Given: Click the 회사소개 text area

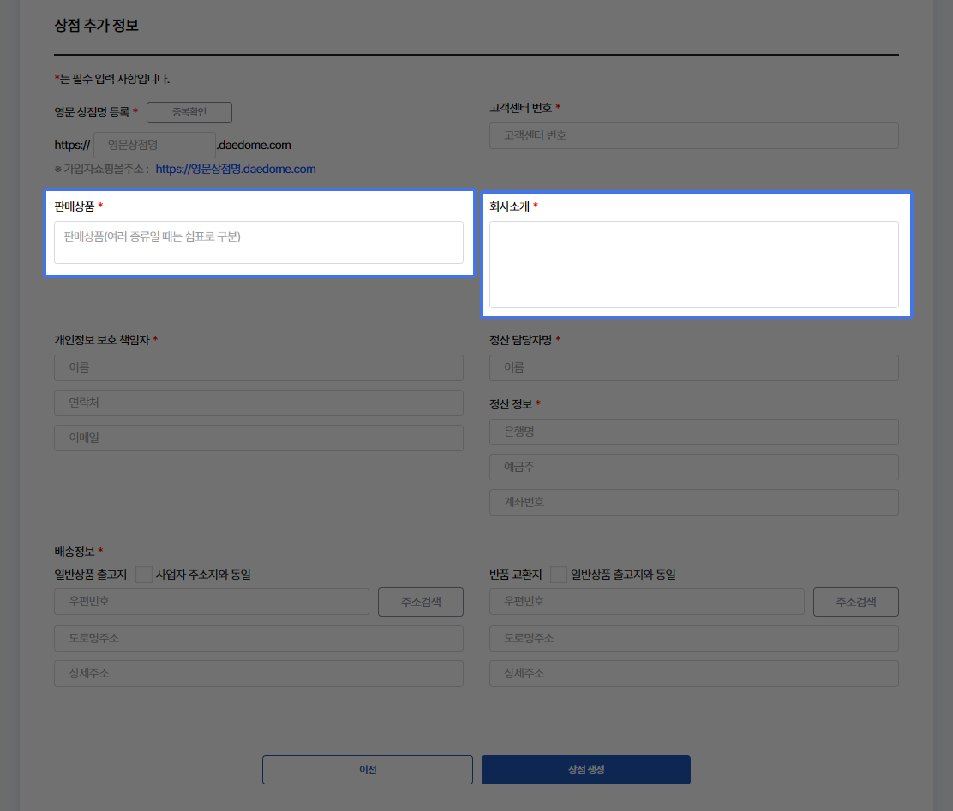Looking at the screenshot, I should [693, 265].
